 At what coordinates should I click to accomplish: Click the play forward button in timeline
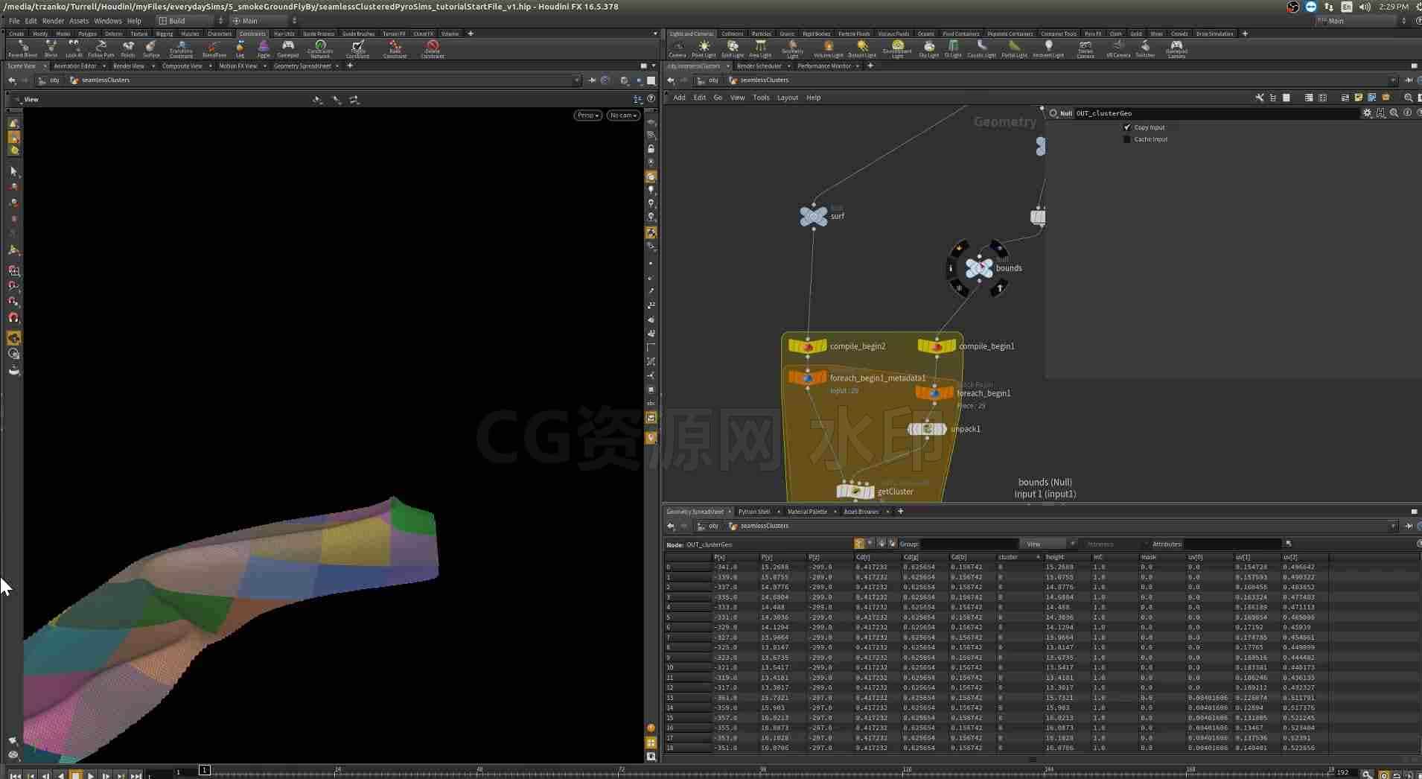[x=91, y=775]
